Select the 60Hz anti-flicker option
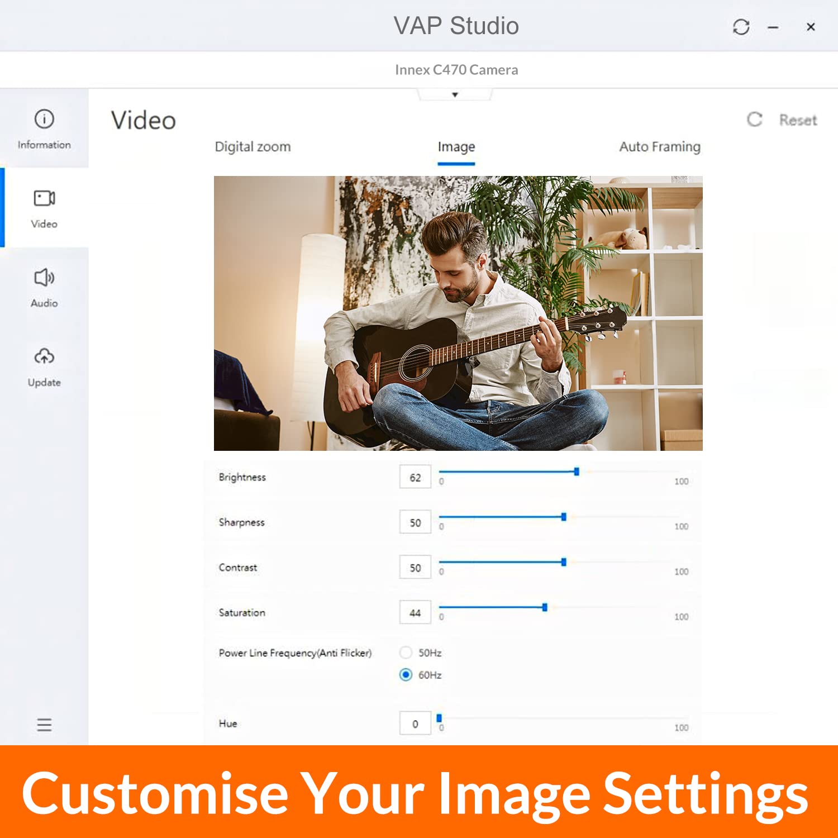The height and width of the screenshot is (838, 838). tap(406, 674)
